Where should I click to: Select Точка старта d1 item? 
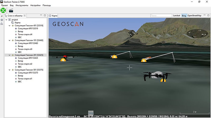25,79
